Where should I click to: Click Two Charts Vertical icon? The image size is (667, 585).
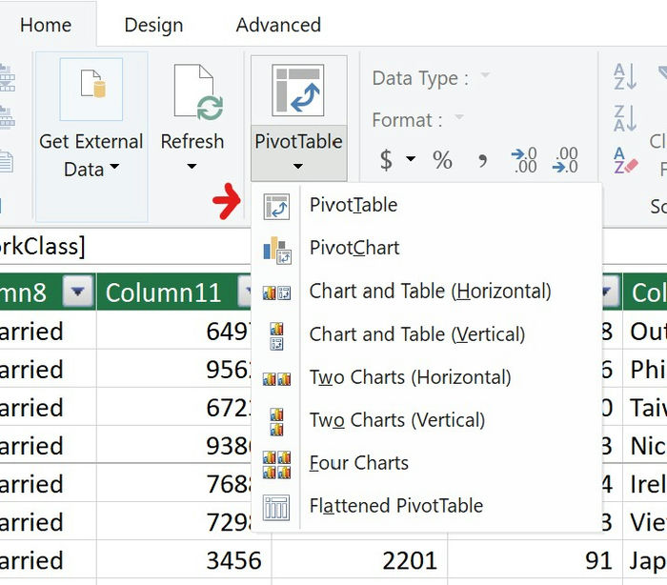point(276,422)
